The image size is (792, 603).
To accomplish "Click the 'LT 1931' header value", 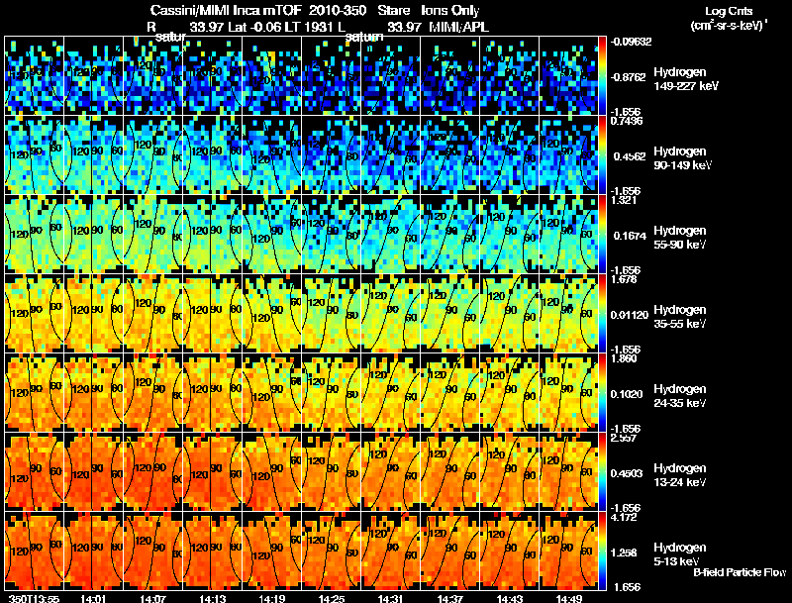I will pos(306,27).
